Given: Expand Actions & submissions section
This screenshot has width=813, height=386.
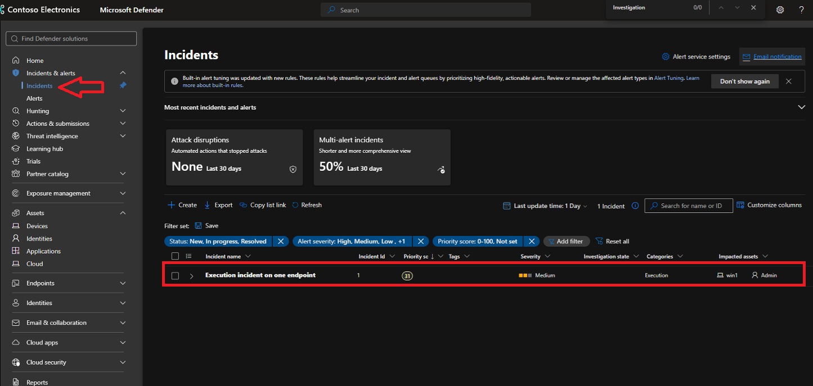Looking at the screenshot, I should click(123, 124).
